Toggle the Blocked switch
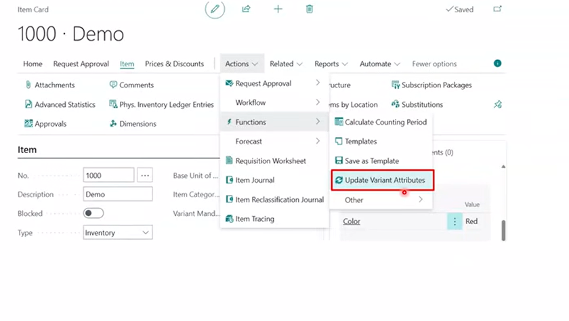The width and height of the screenshot is (569, 321). (x=93, y=213)
